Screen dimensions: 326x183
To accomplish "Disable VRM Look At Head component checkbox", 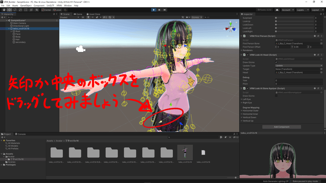I will point(248,55).
